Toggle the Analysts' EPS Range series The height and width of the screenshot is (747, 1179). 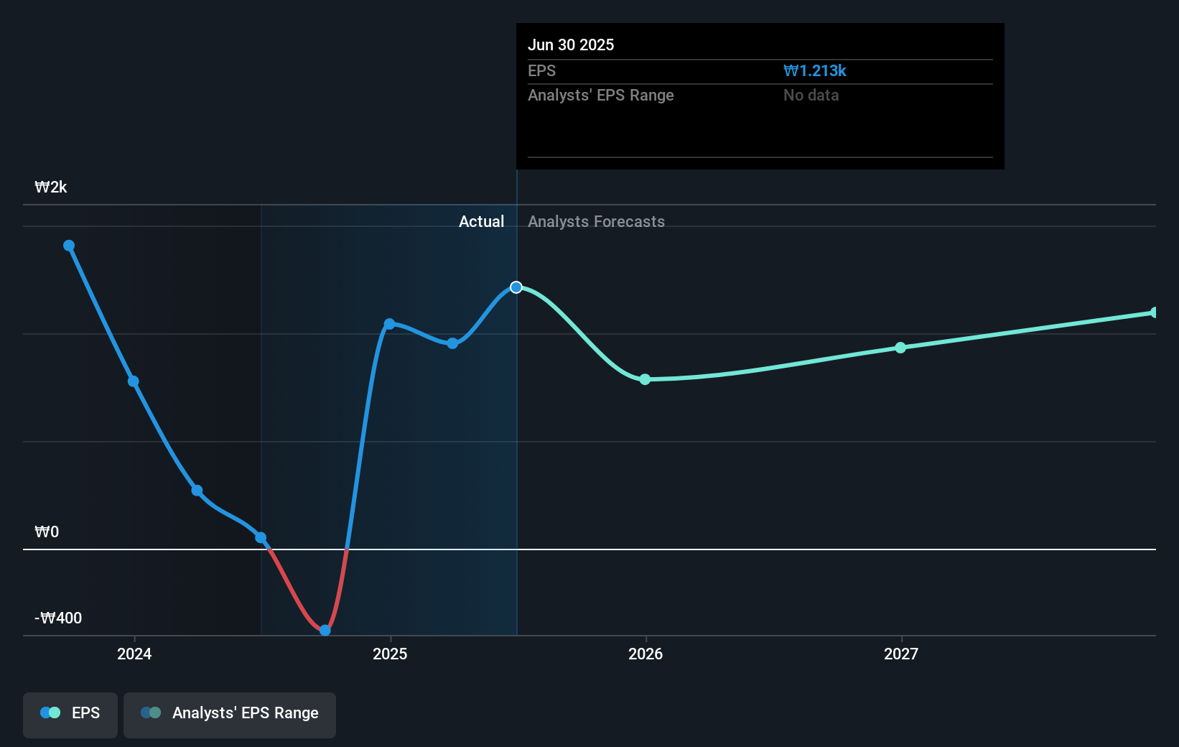pyautogui.click(x=229, y=715)
